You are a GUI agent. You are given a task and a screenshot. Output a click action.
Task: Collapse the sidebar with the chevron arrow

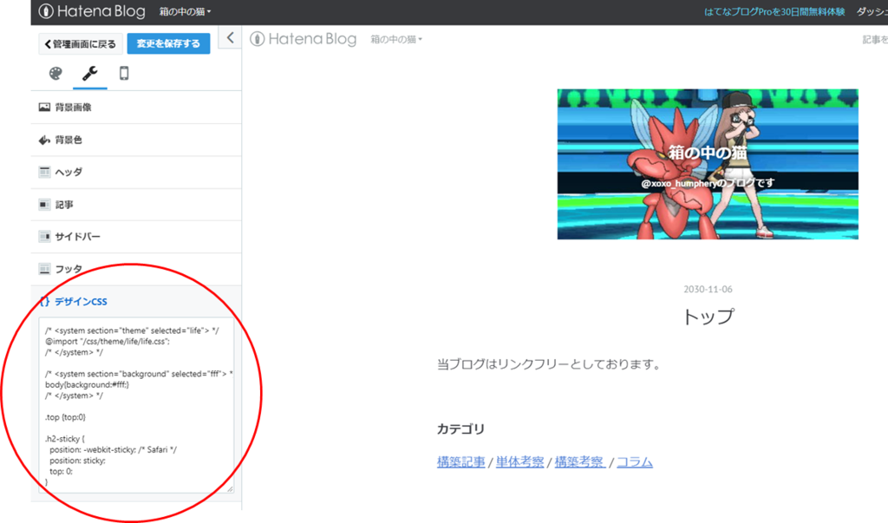(x=230, y=38)
